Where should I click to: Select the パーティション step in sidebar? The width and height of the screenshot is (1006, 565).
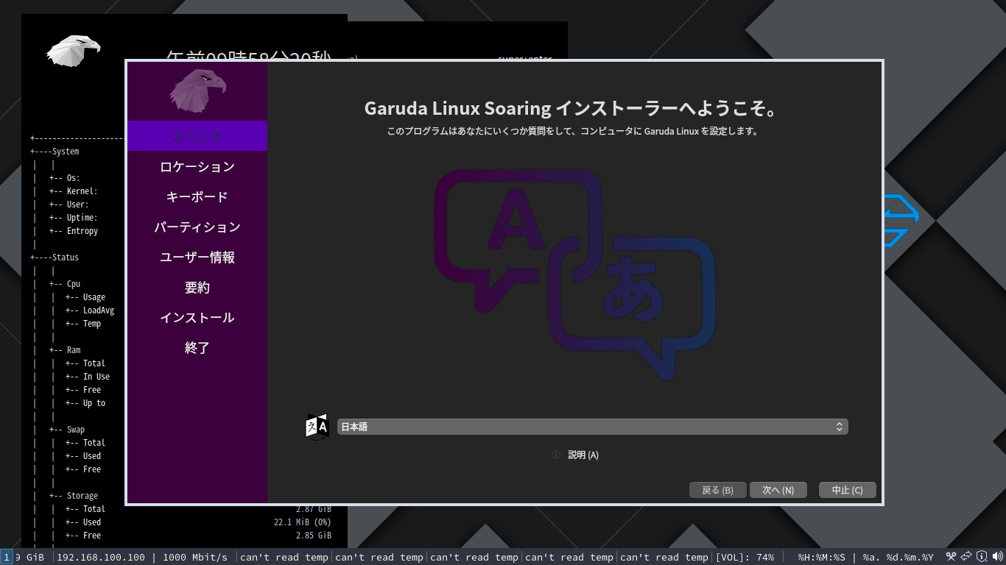coord(197,227)
